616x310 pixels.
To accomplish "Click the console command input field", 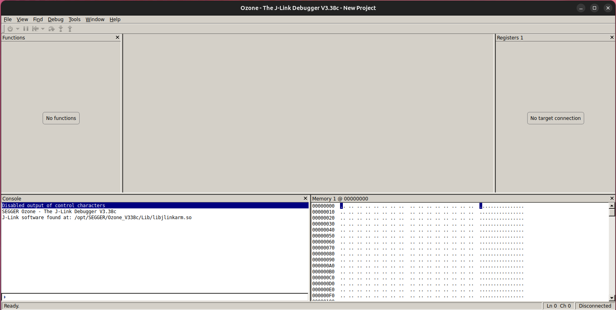I will pyautogui.click(x=155, y=297).
